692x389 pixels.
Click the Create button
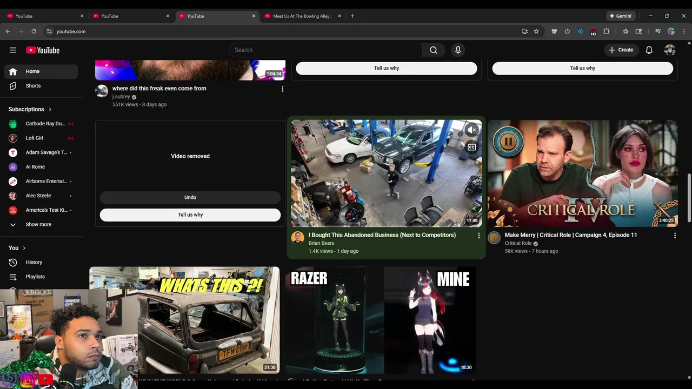tap(621, 50)
